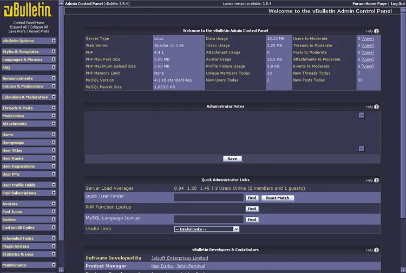Screen dimensions: 406x273
Task: Click Find next to PHP Function Lookup
Action: pos(251,209)
